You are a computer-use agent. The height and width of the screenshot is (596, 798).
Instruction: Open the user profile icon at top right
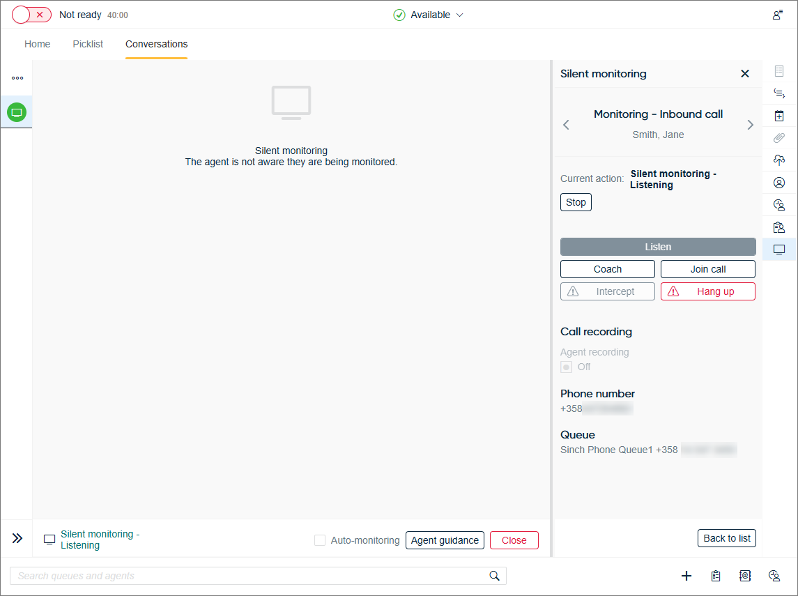pos(778,15)
